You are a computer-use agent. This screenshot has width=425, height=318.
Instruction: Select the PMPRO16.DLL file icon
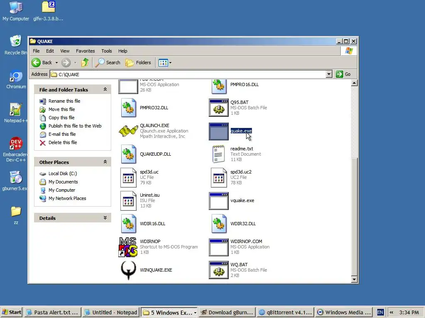pyautogui.click(x=219, y=86)
